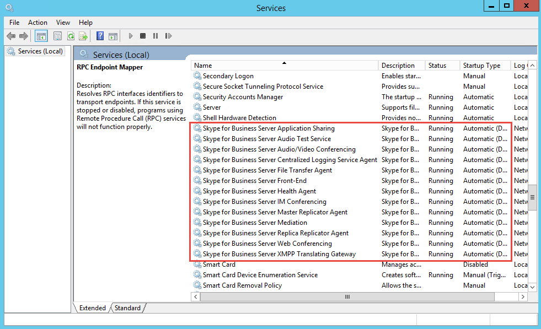Sort list by the Startup Type column header
This screenshot has height=329, width=541.
click(485, 66)
